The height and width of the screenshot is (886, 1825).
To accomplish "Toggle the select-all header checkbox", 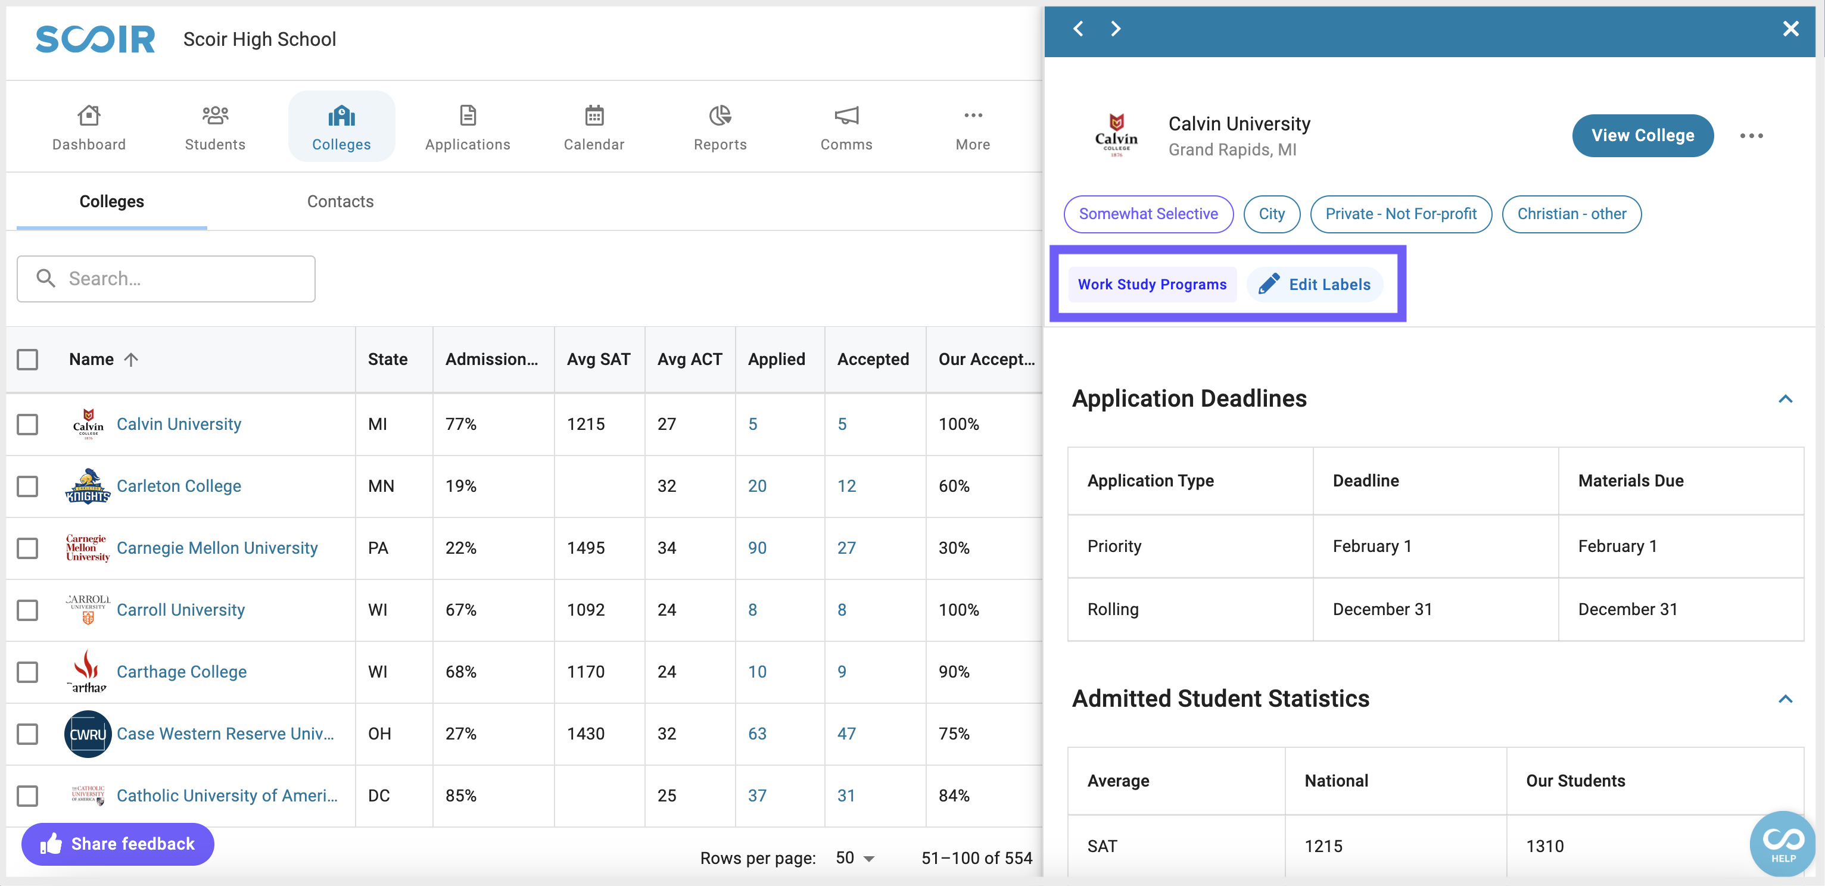I will 27,359.
